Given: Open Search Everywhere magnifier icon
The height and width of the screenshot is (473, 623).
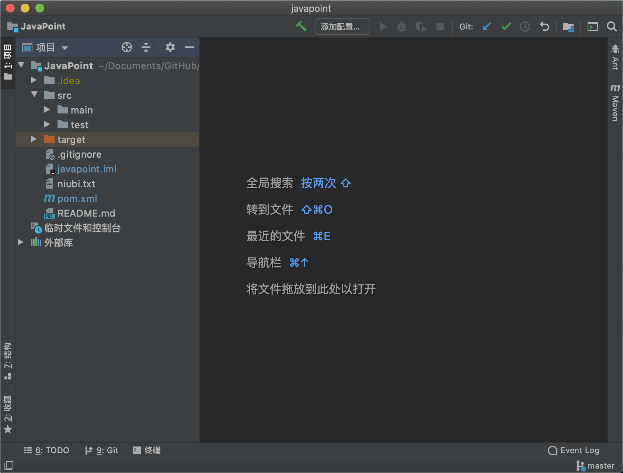Looking at the screenshot, I should tap(612, 27).
